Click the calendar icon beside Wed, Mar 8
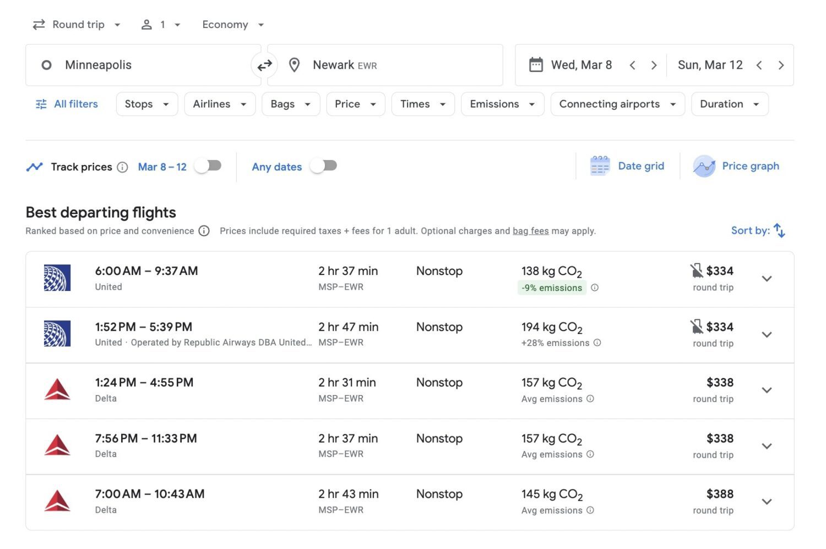The image size is (826, 549). 536,64
